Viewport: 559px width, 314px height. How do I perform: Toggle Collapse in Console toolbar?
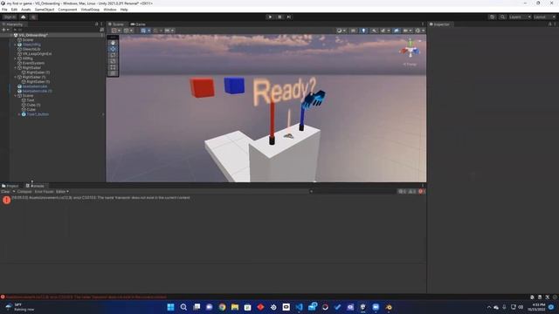[x=24, y=192]
